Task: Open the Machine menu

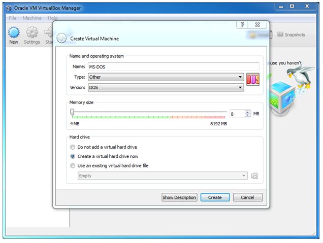Action: [x=31, y=18]
